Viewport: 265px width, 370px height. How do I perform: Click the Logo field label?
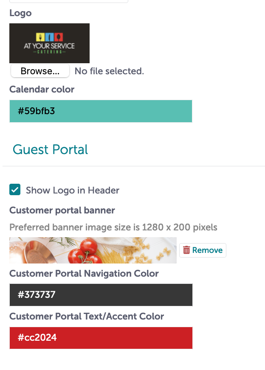[x=20, y=13]
